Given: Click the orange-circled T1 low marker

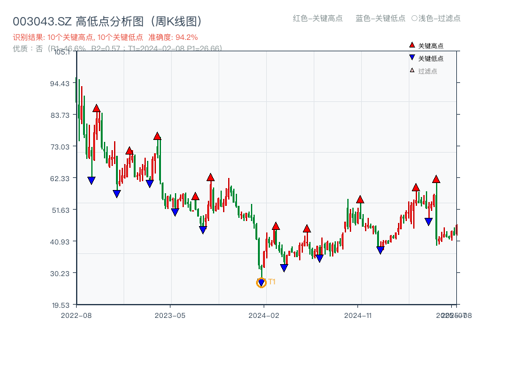Looking at the screenshot, I should [261, 283].
